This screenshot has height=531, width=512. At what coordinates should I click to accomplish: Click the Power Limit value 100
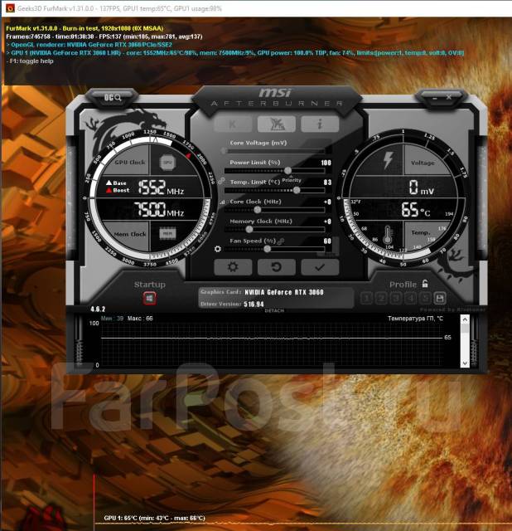[x=326, y=163]
